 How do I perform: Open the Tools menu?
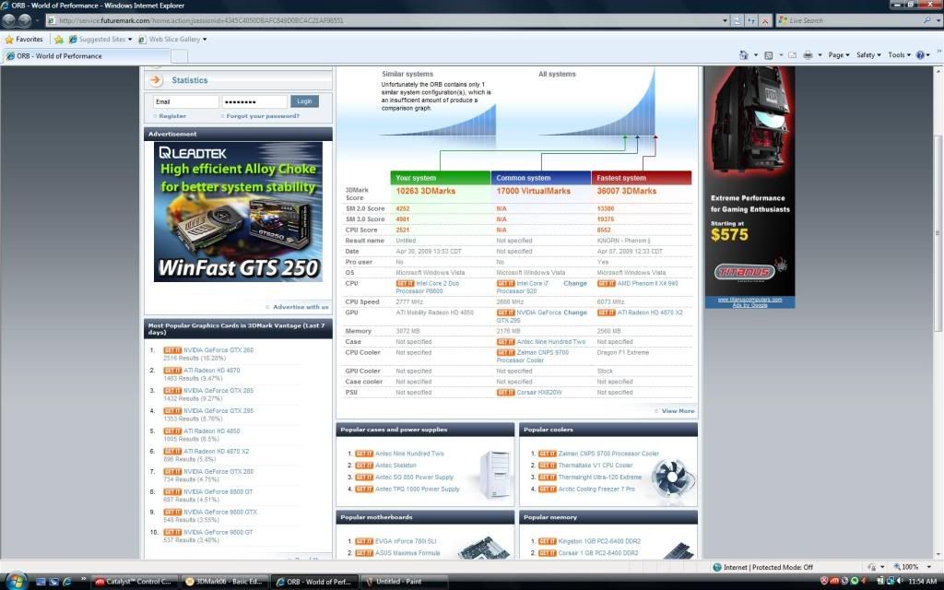click(900, 54)
